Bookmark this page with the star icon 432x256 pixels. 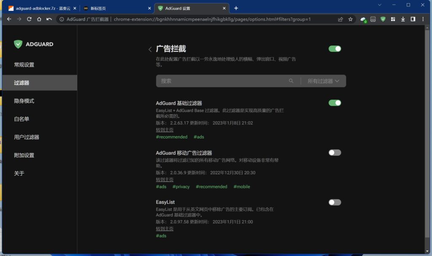[351, 19]
